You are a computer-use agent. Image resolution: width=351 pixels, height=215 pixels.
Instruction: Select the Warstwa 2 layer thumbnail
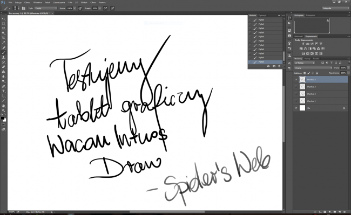click(302, 94)
